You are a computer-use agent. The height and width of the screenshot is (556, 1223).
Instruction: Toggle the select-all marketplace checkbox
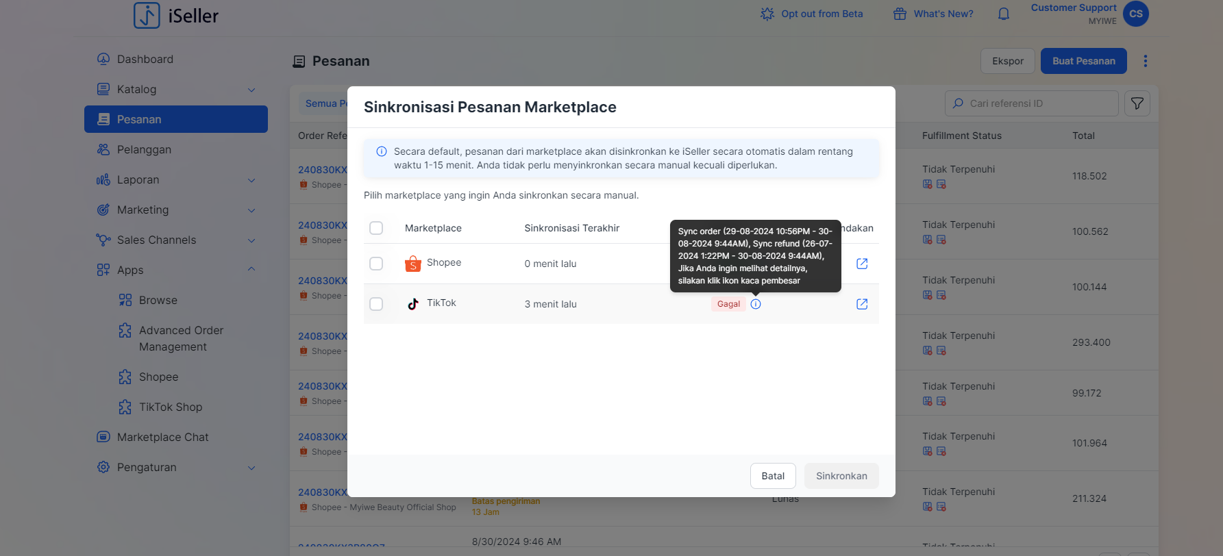pyautogui.click(x=376, y=228)
